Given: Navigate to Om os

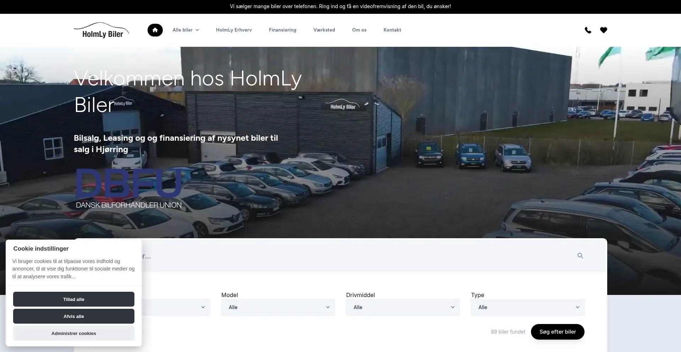Looking at the screenshot, I should [x=359, y=30].
